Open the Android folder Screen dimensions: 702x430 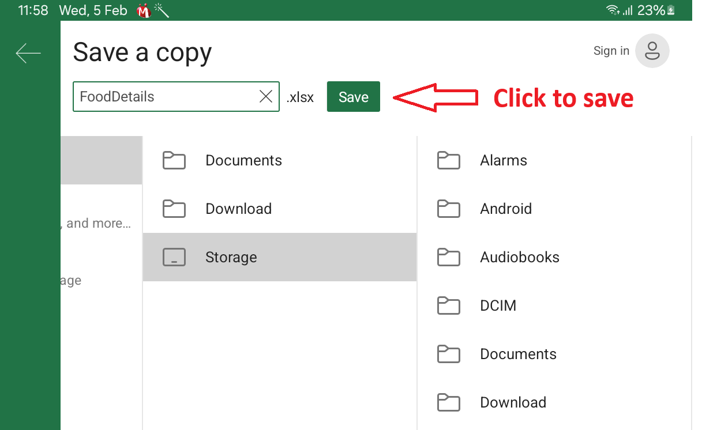pyautogui.click(x=554, y=209)
